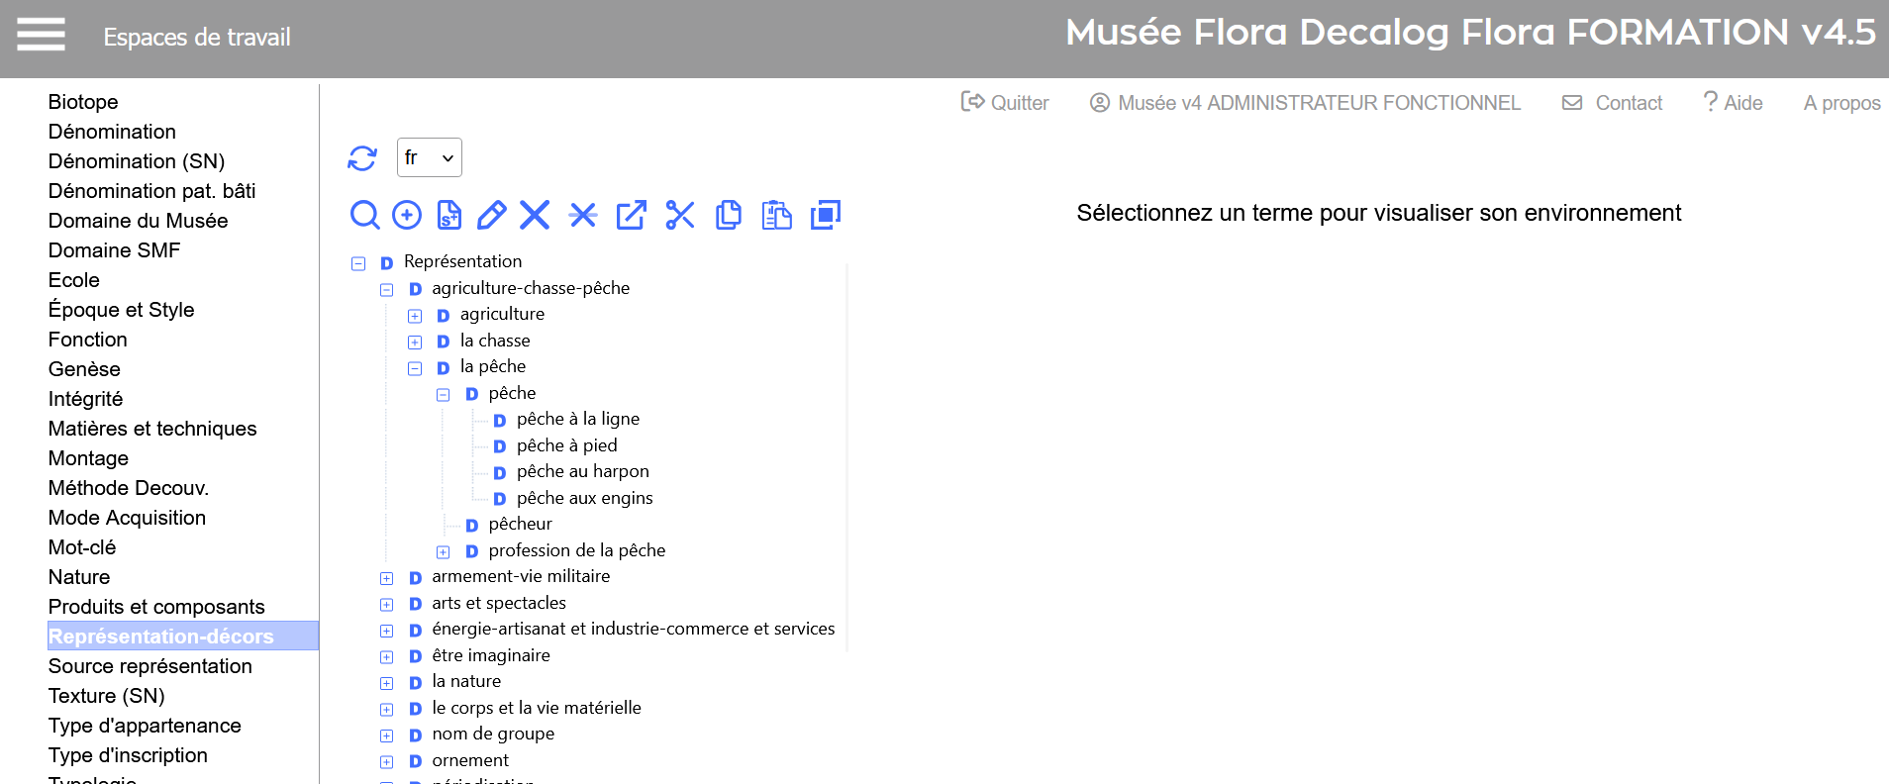
Task: Collapse the 'la pêche' tree node
Action: pyautogui.click(x=415, y=368)
